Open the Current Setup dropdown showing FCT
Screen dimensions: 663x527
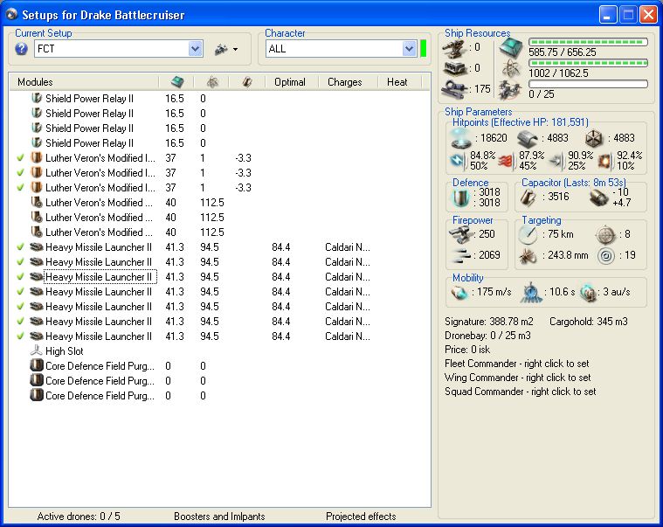196,50
